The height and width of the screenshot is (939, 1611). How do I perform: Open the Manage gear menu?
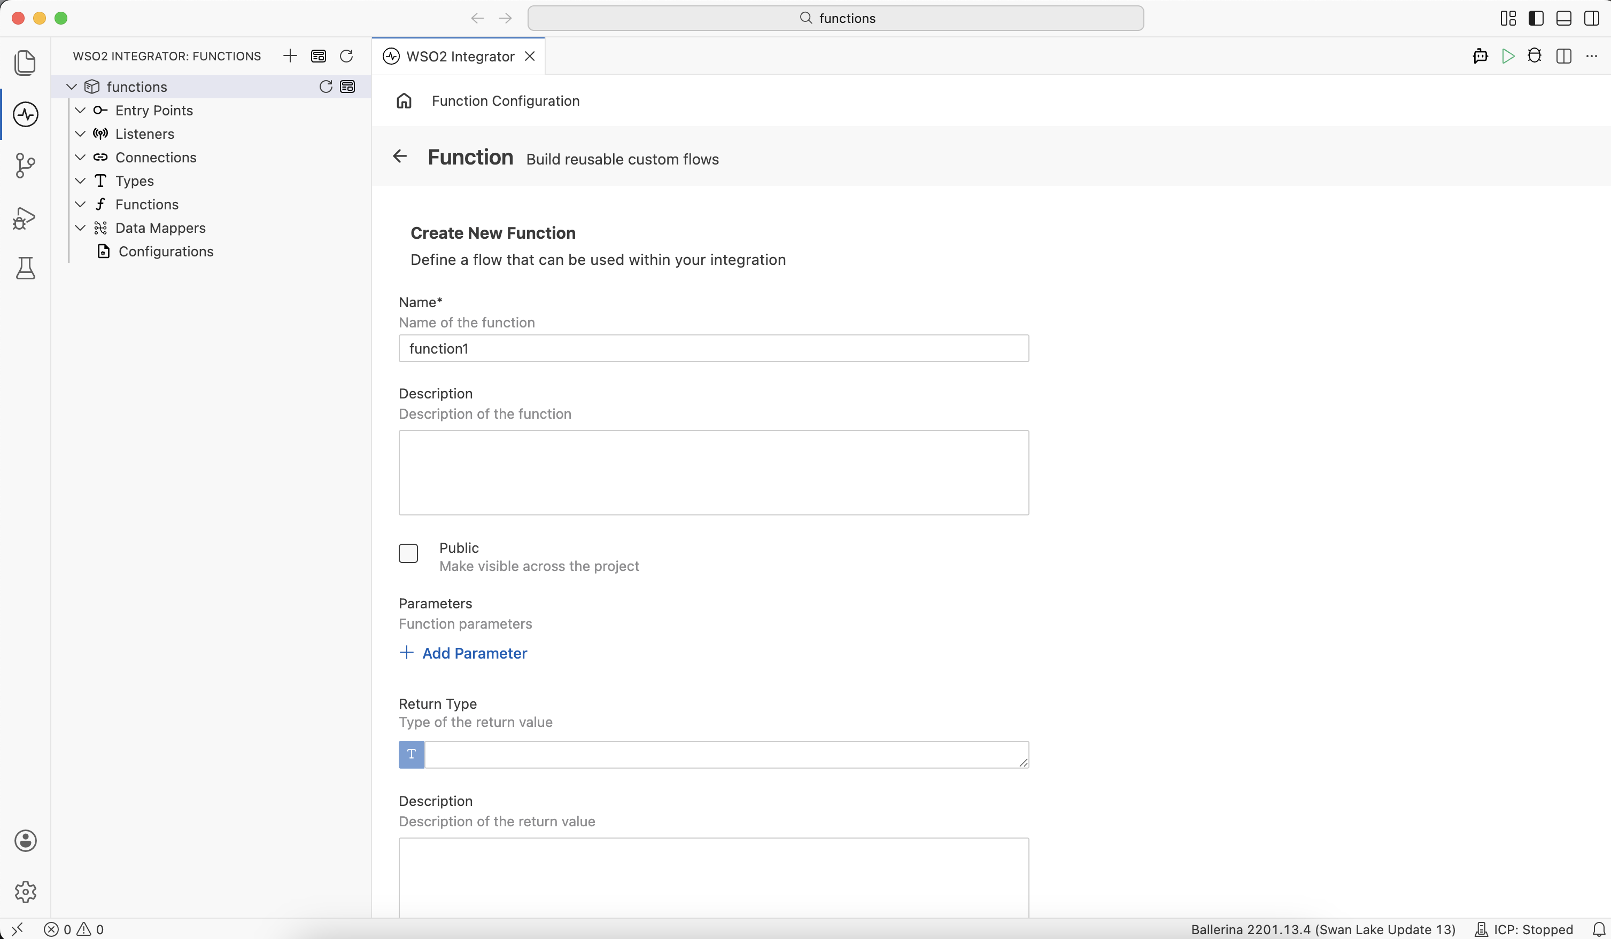(x=25, y=892)
